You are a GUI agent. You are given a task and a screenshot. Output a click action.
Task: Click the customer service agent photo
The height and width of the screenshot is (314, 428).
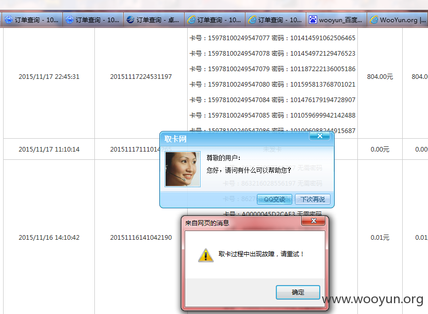pyautogui.click(x=183, y=169)
